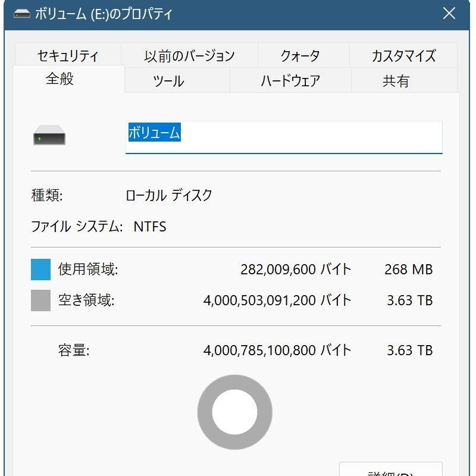
Task: Click the 詳細 button at bottom
Action: [390, 470]
